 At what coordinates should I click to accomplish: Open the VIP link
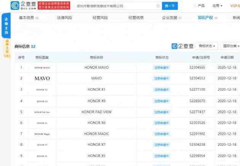235,6
